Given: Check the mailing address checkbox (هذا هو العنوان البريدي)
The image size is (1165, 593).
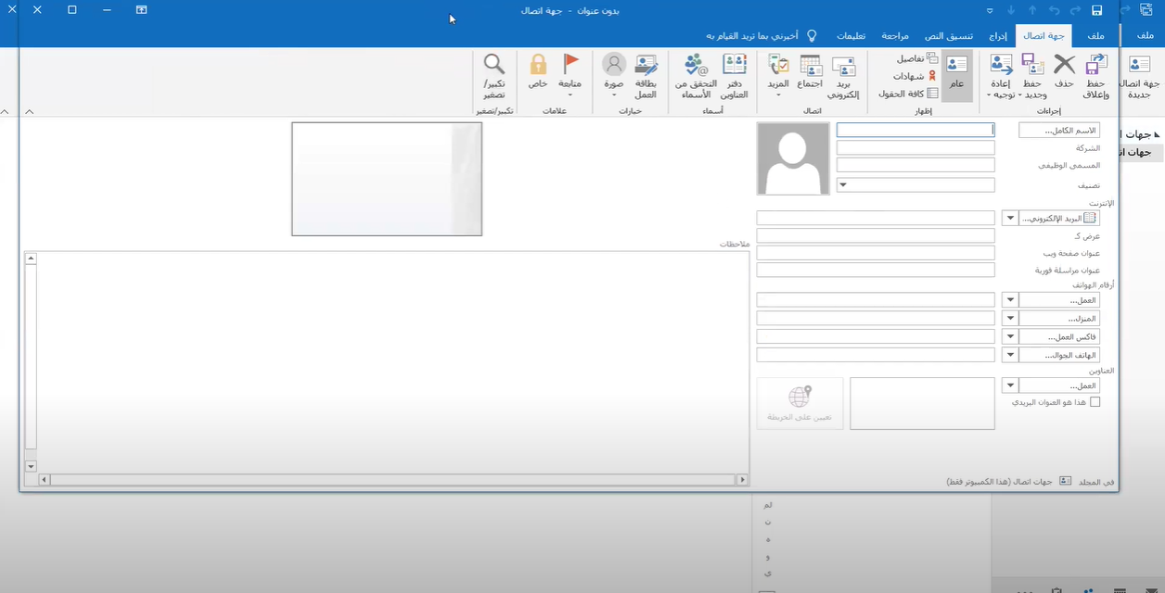Looking at the screenshot, I should click(1095, 402).
